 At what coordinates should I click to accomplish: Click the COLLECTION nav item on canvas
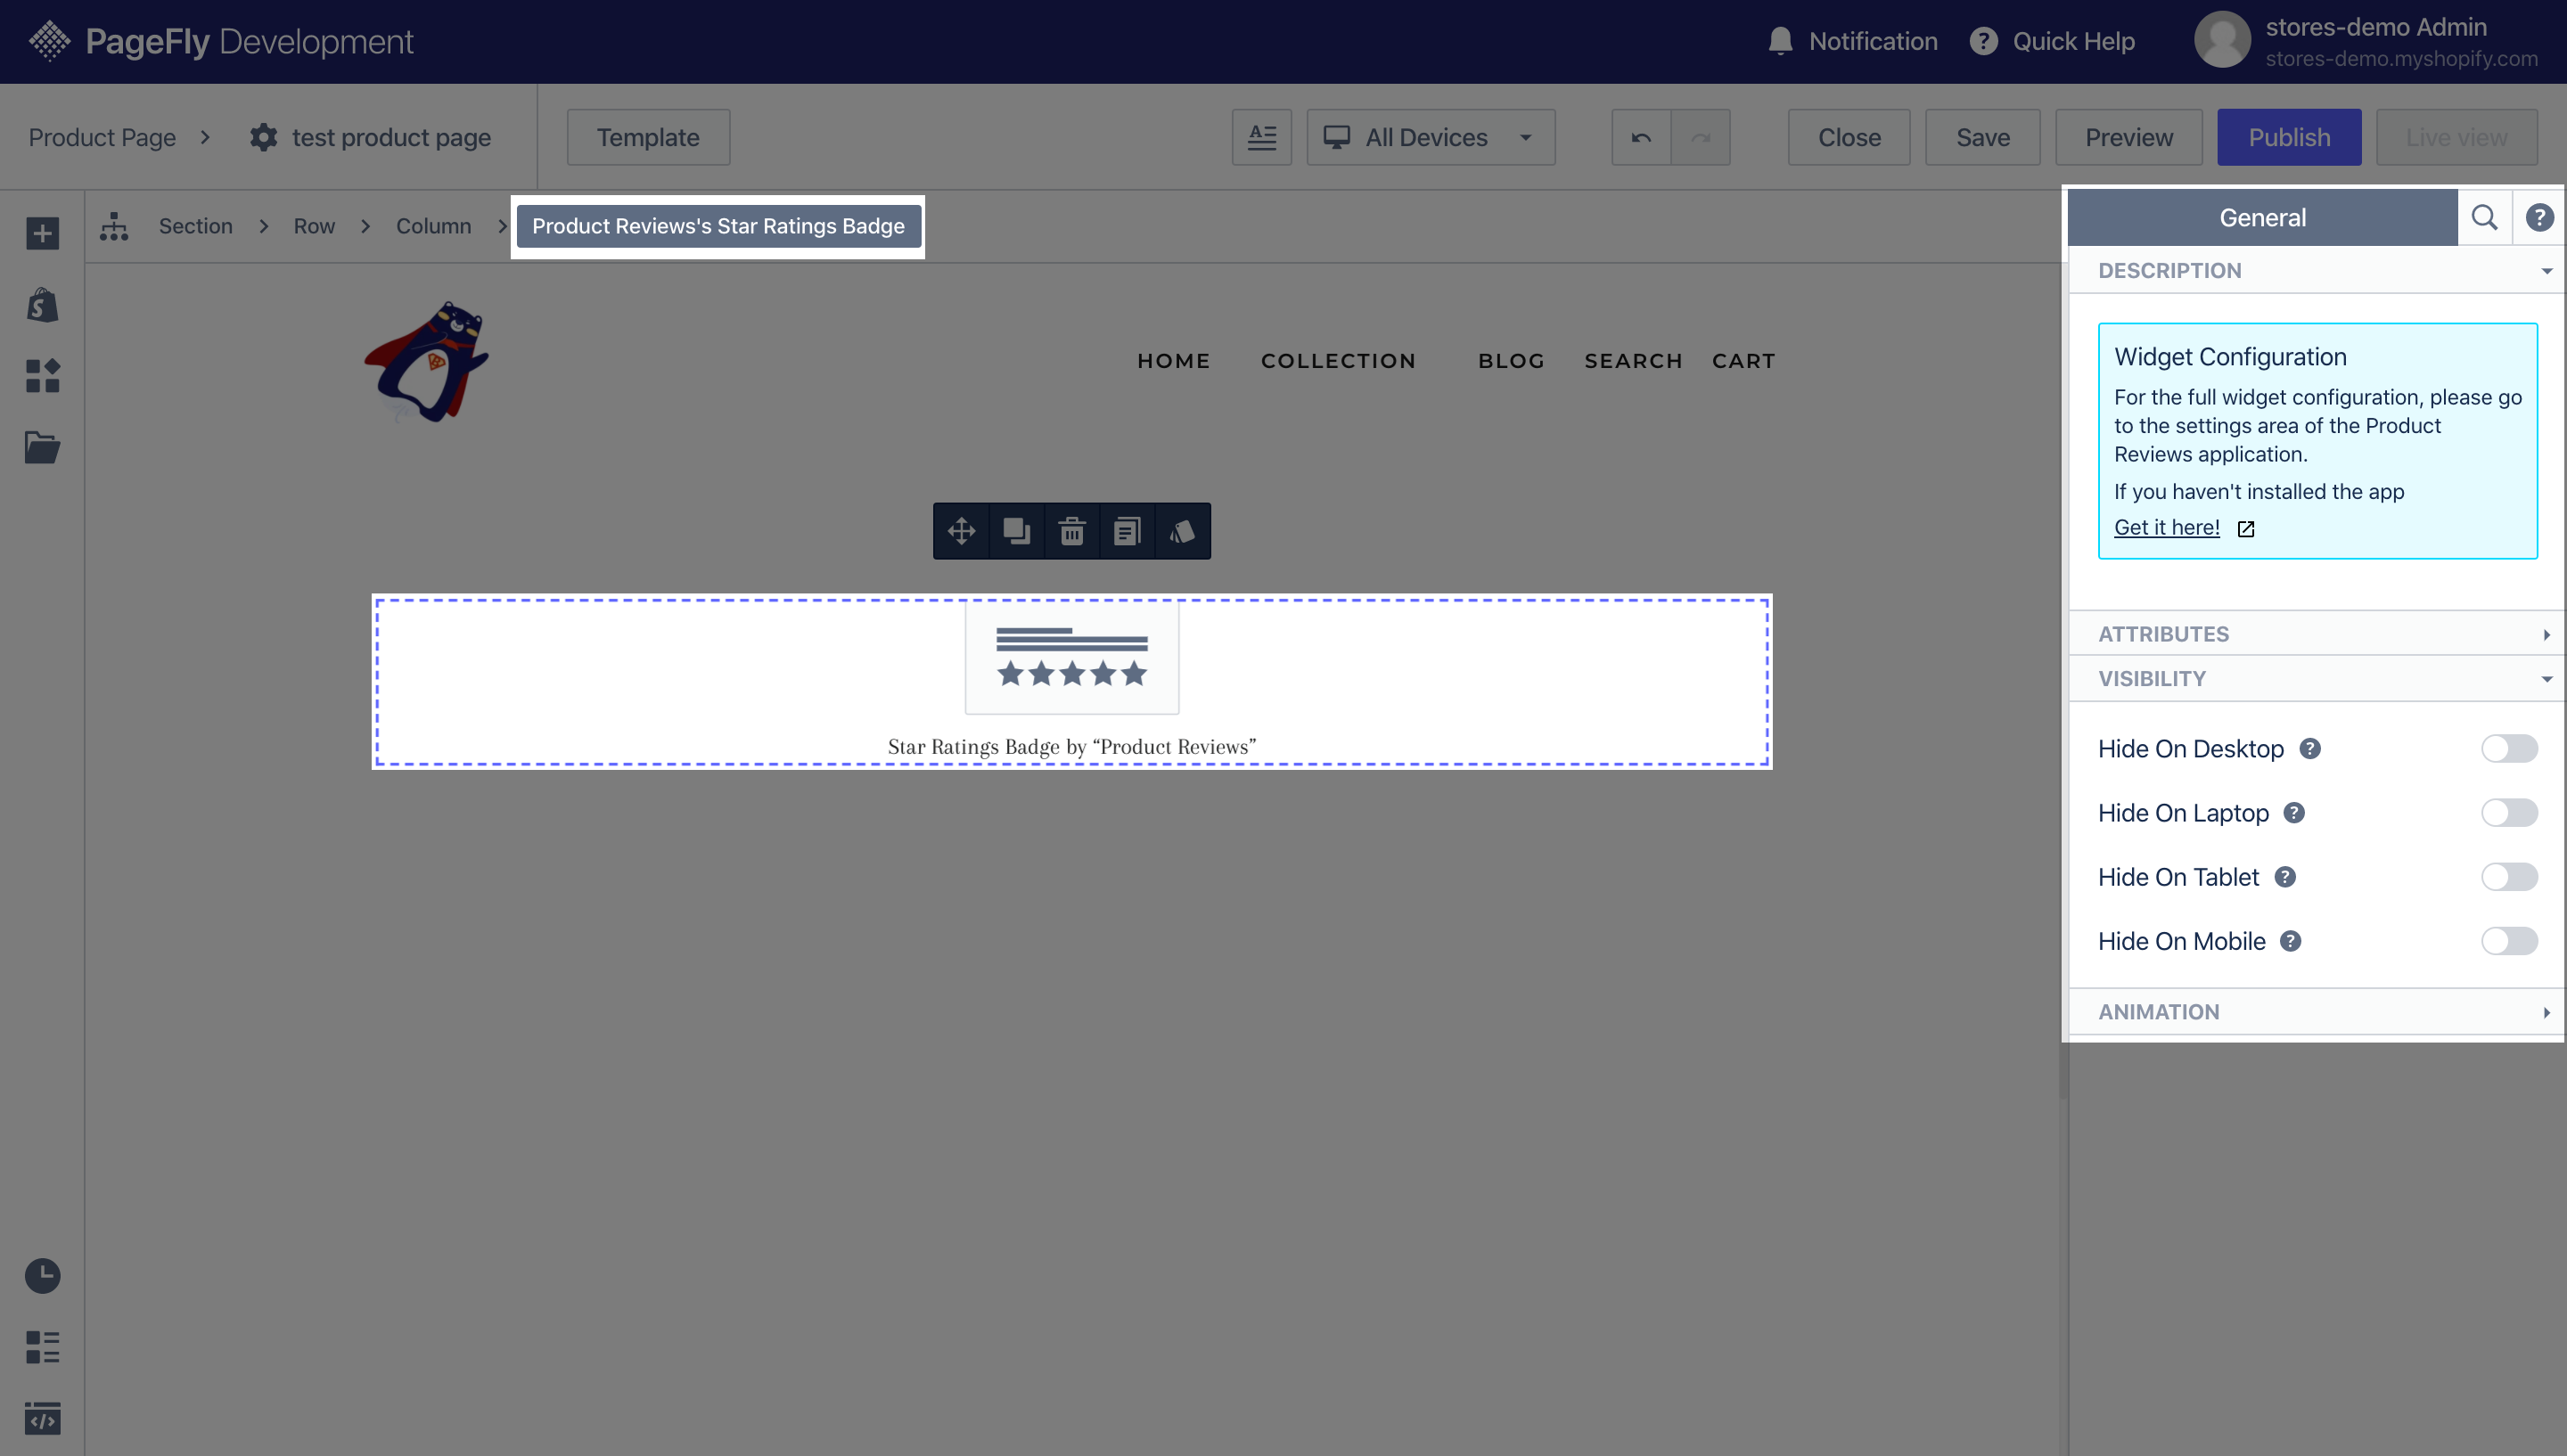point(1339,360)
